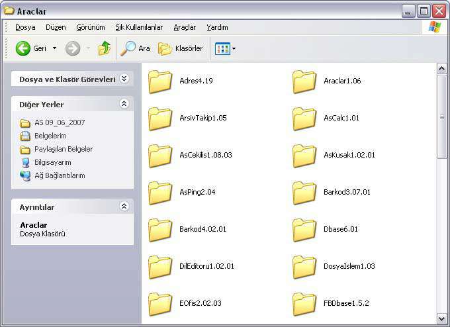450x327 pixels.
Task: Click the Windows flag logo
Action: (435, 27)
